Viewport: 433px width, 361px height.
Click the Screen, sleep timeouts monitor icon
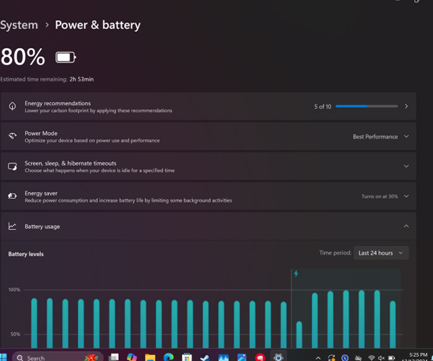point(12,166)
